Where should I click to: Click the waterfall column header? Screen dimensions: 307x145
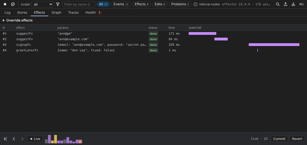pos(195,28)
